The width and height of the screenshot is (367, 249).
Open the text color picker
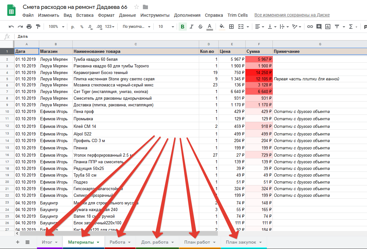[209, 27]
